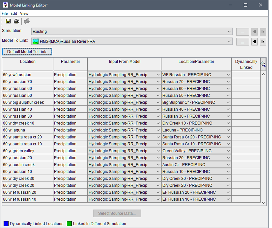Click the ellipsis button next to Model To Link

[242, 41]
